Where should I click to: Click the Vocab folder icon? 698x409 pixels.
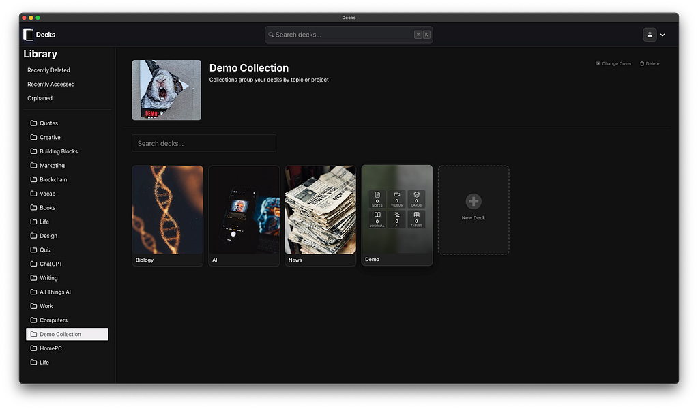pos(33,194)
